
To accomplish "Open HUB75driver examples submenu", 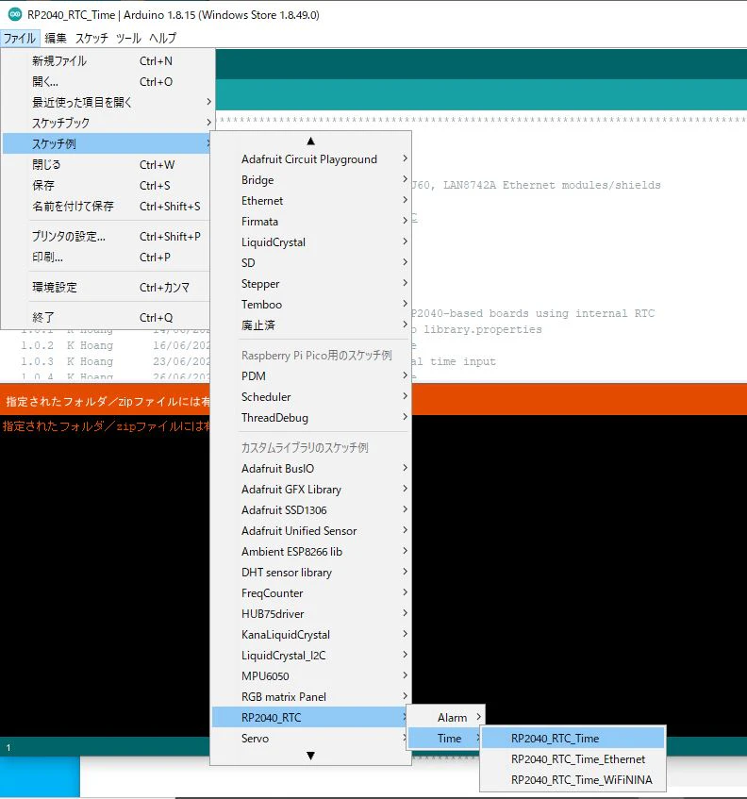I will (311, 614).
